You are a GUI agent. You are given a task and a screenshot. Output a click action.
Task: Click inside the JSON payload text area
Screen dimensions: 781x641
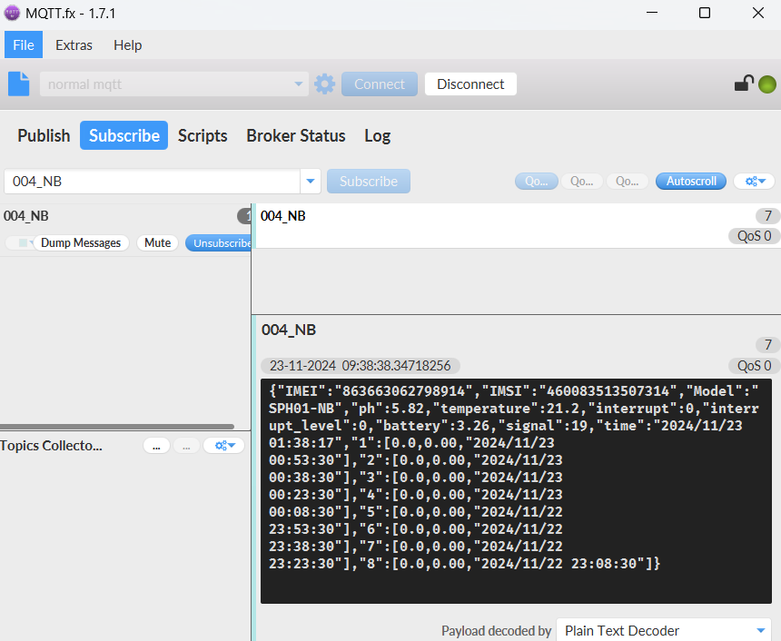[x=516, y=491]
